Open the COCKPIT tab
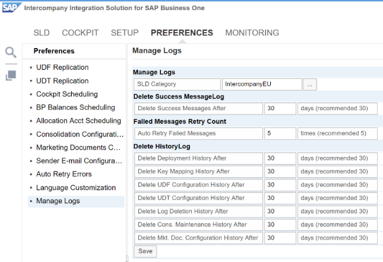The height and width of the screenshot is (262, 383). click(80, 33)
